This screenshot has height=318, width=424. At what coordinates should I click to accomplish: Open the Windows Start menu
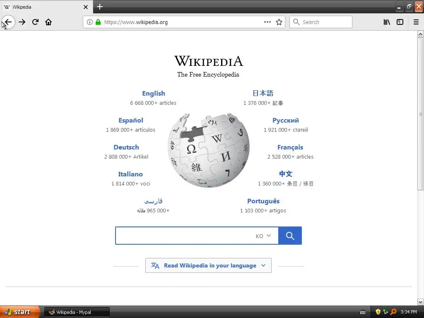point(20,312)
